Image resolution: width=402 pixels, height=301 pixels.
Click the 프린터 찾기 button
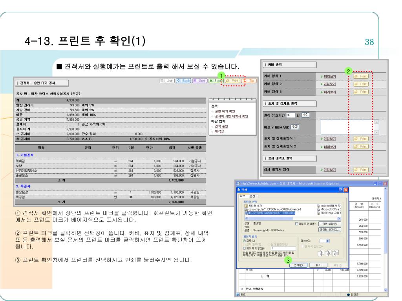(330, 230)
